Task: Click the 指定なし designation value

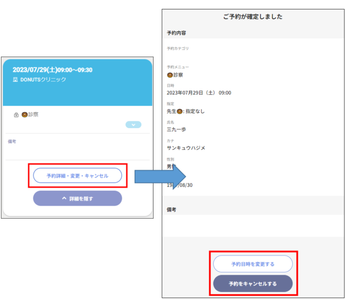Action: [195, 111]
